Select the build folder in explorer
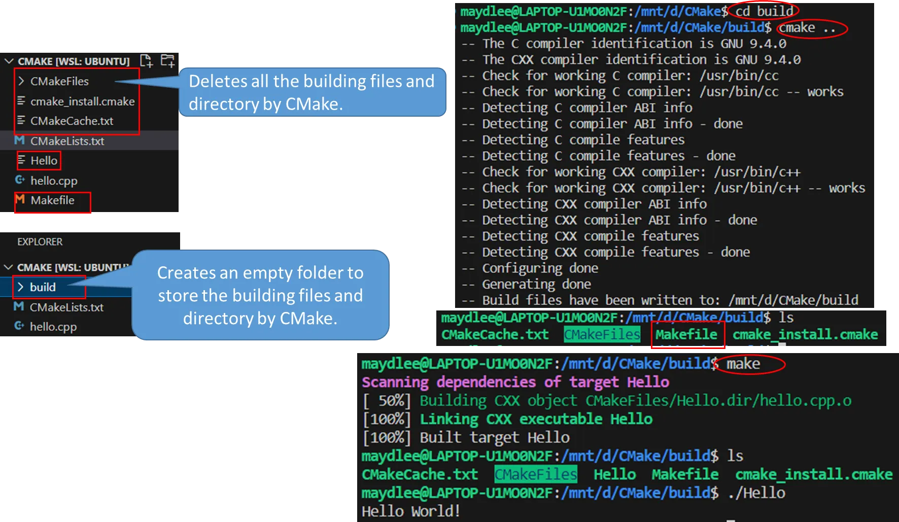Screen dimensions: 899x522 tap(43, 287)
